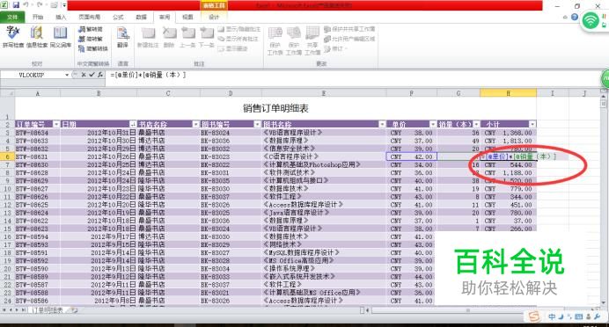
Task: Run the spelling check (拼写检查)
Action: point(13,37)
